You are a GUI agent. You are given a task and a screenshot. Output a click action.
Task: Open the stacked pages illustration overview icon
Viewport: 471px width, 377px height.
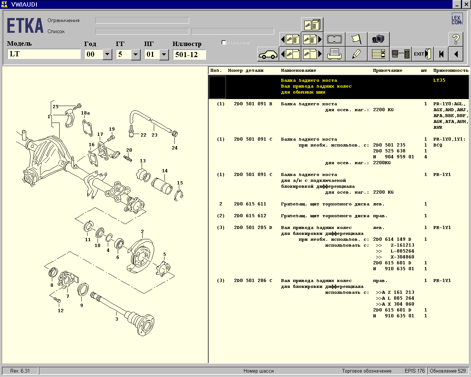click(312, 25)
